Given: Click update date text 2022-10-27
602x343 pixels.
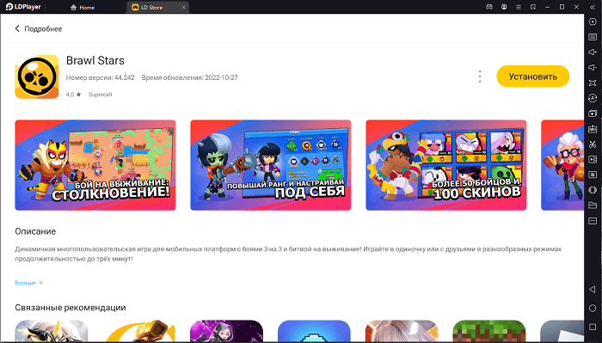Looking at the screenshot, I should point(221,77).
